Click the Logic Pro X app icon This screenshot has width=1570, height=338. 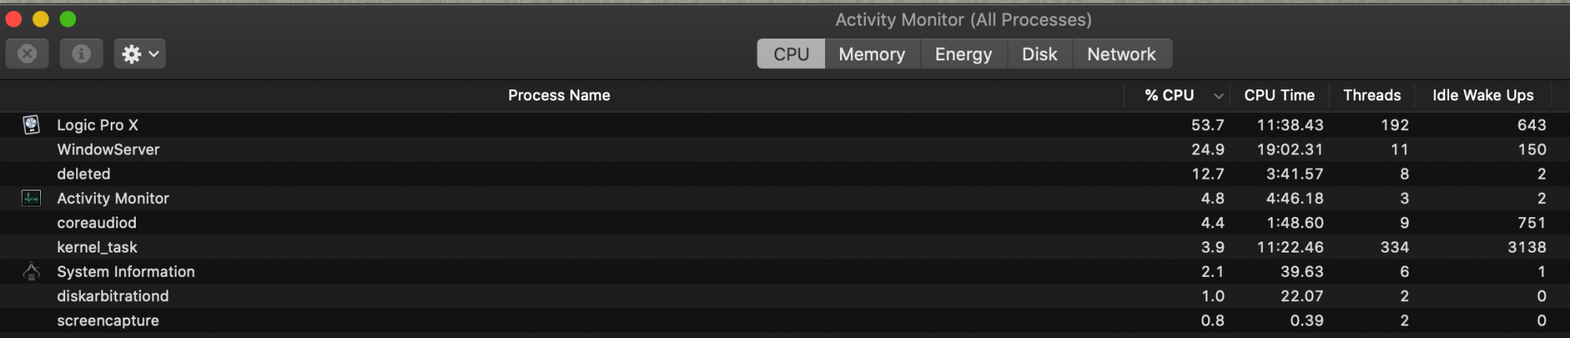[31, 125]
